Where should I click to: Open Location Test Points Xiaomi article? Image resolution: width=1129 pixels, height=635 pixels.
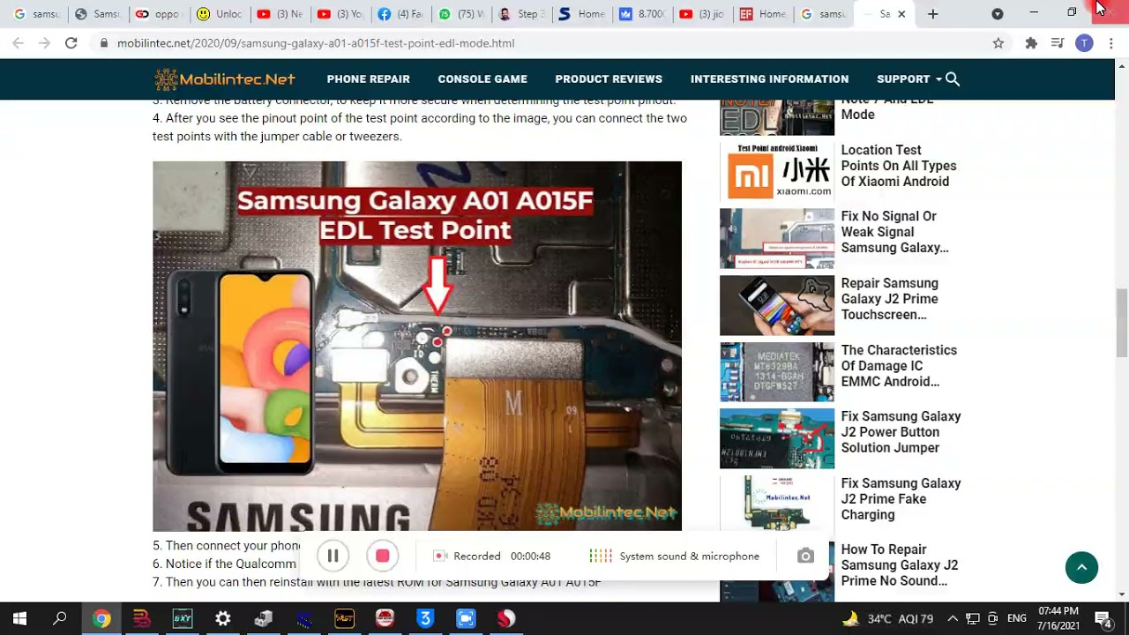[899, 166]
